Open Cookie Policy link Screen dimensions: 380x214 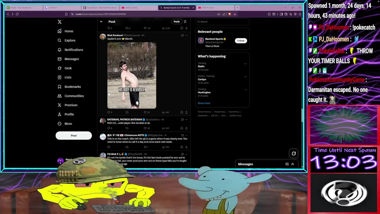click(234, 112)
